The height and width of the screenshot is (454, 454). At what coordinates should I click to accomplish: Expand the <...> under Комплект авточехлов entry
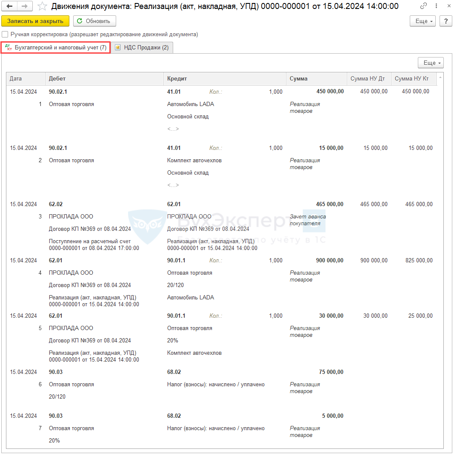(173, 185)
